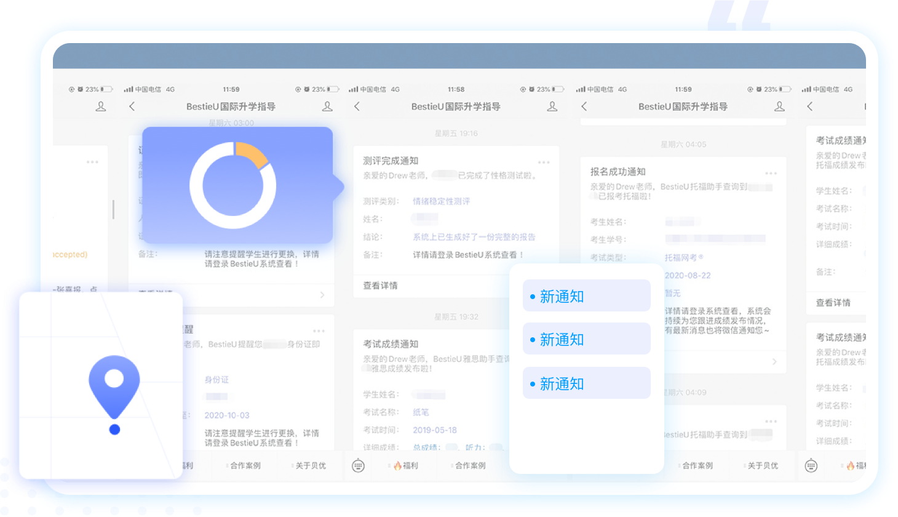Click the 报名成功通知 card title
The height and width of the screenshot is (517, 898).
pyautogui.click(x=618, y=172)
